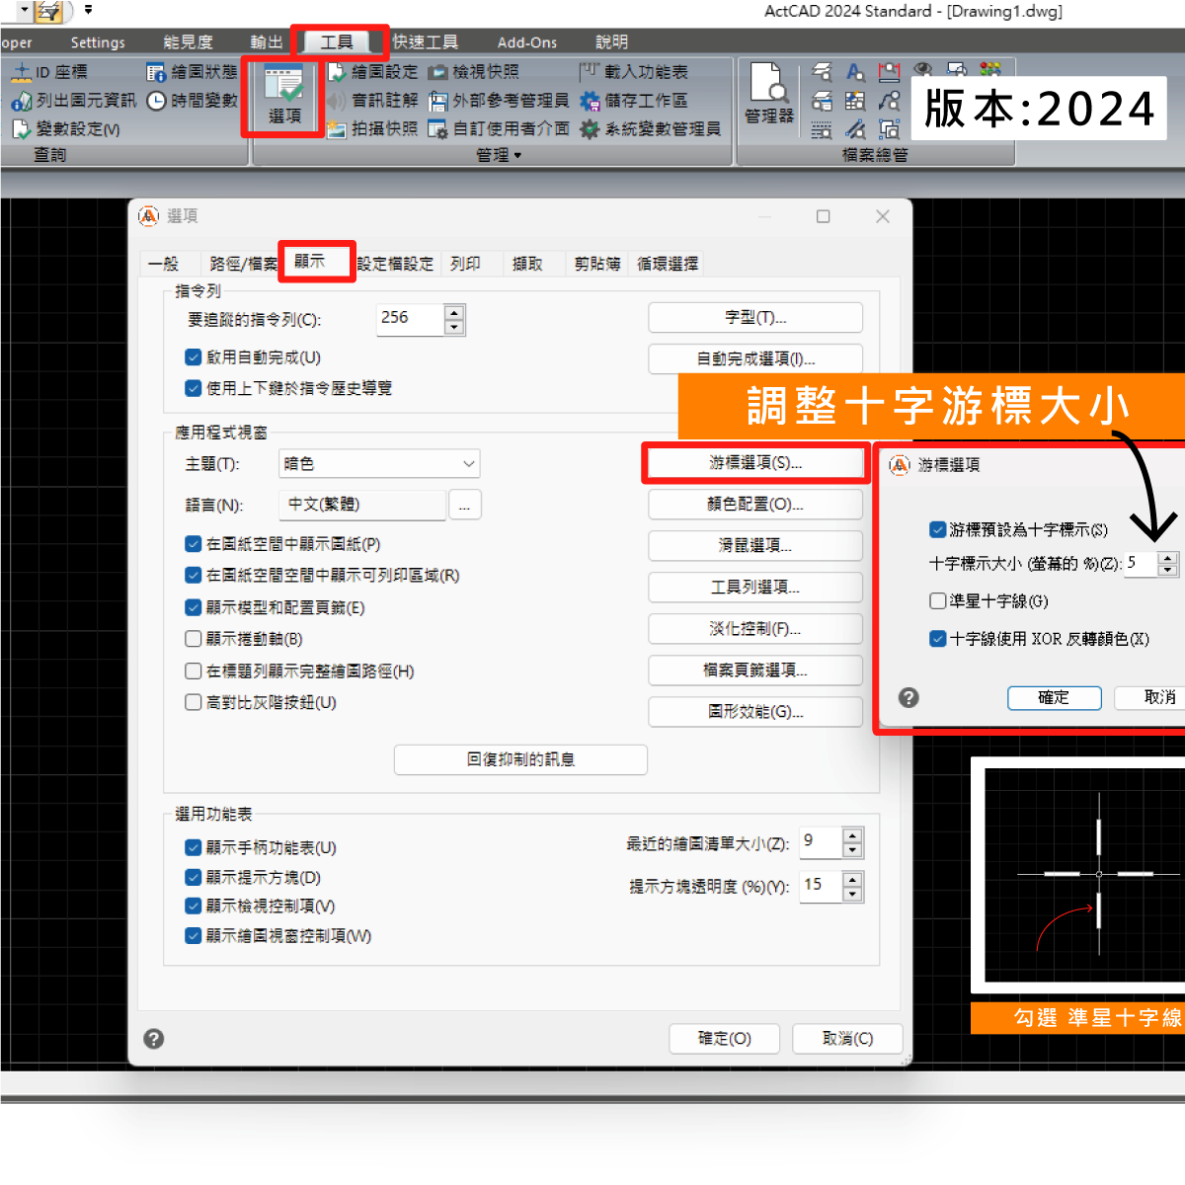Click the layers explorer icon in 檔案總管
The image size is (1185, 1185).
pyautogui.click(x=822, y=72)
